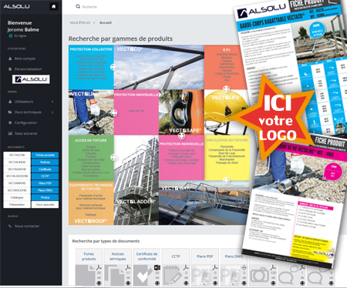347x288 pixels.
Task: Click the Accueil breadcrumb link
Action: tap(106, 22)
